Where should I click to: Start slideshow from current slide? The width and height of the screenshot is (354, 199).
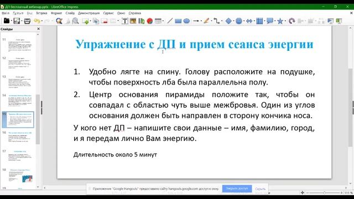[x=339, y=21]
